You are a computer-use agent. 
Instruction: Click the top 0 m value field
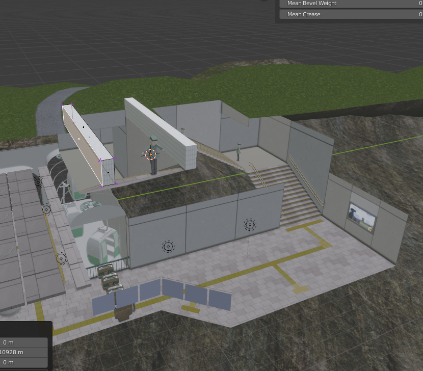(x=24, y=342)
